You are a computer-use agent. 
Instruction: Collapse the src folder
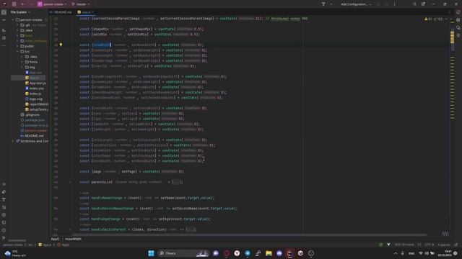click(x=17, y=51)
